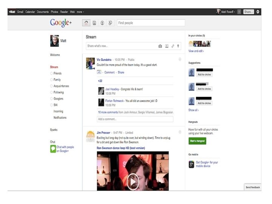Screen dimensions: 272x204
Task: Open Calendar from the top bar
Action: point(30,12)
